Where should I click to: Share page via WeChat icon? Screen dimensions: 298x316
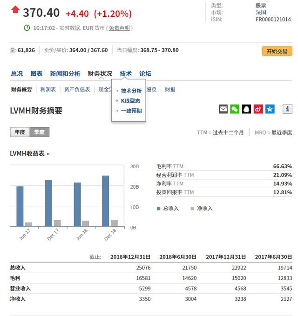point(235,109)
